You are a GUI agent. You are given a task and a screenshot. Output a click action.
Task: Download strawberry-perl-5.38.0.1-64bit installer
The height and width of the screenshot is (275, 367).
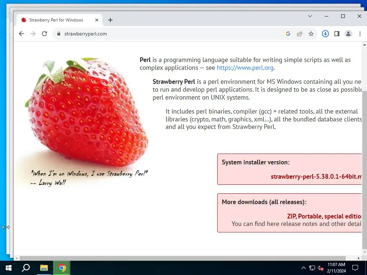pyautogui.click(x=316, y=176)
